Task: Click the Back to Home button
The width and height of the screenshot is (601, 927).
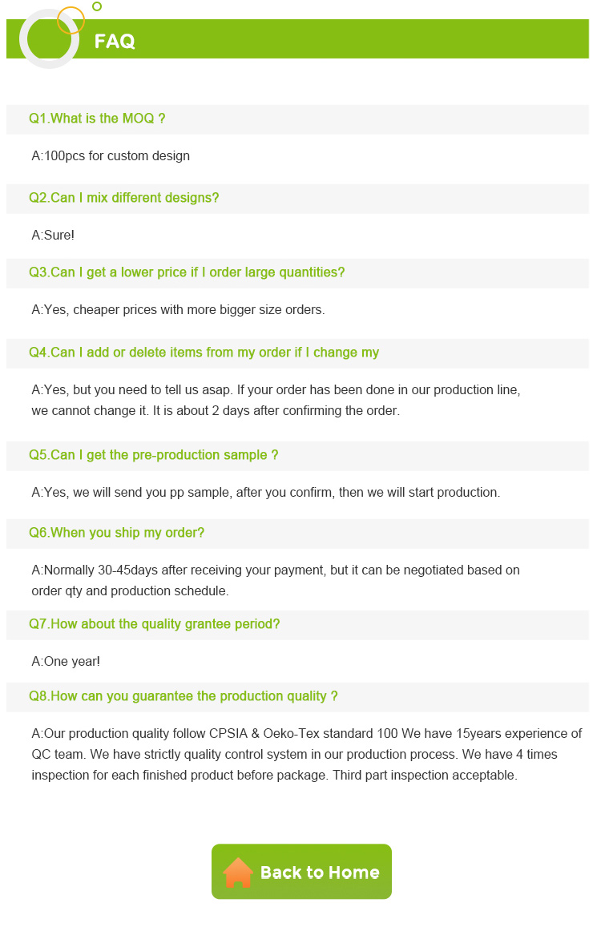Action: [x=301, y=872]
